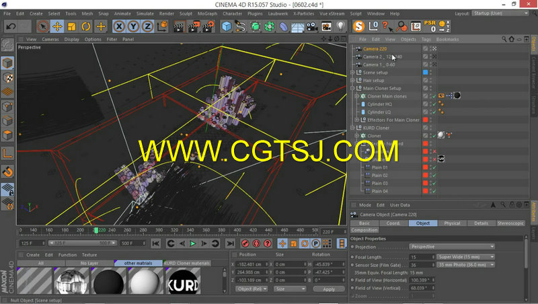The height and width of the screenshot is (304, 538).
Task: Select Camera 220 in object manager
Action: (375, 48)
